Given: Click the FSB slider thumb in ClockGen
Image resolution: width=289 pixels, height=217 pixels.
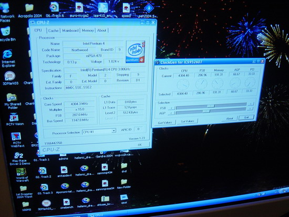Looking at the screenshot, I should tap(211, 106).
